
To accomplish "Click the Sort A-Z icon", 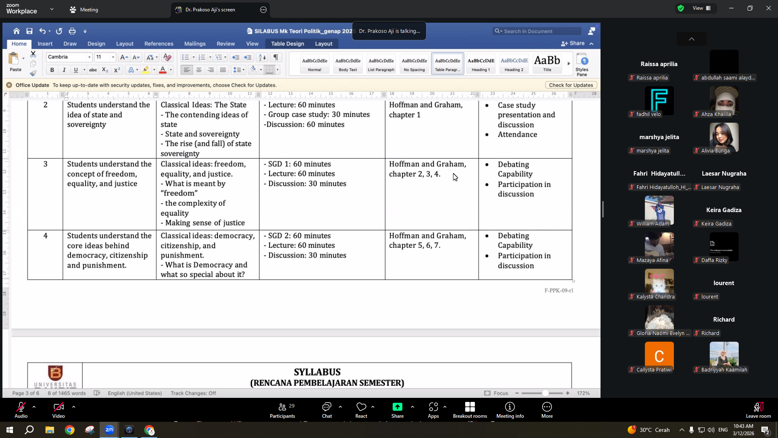I will pos(262,57).
